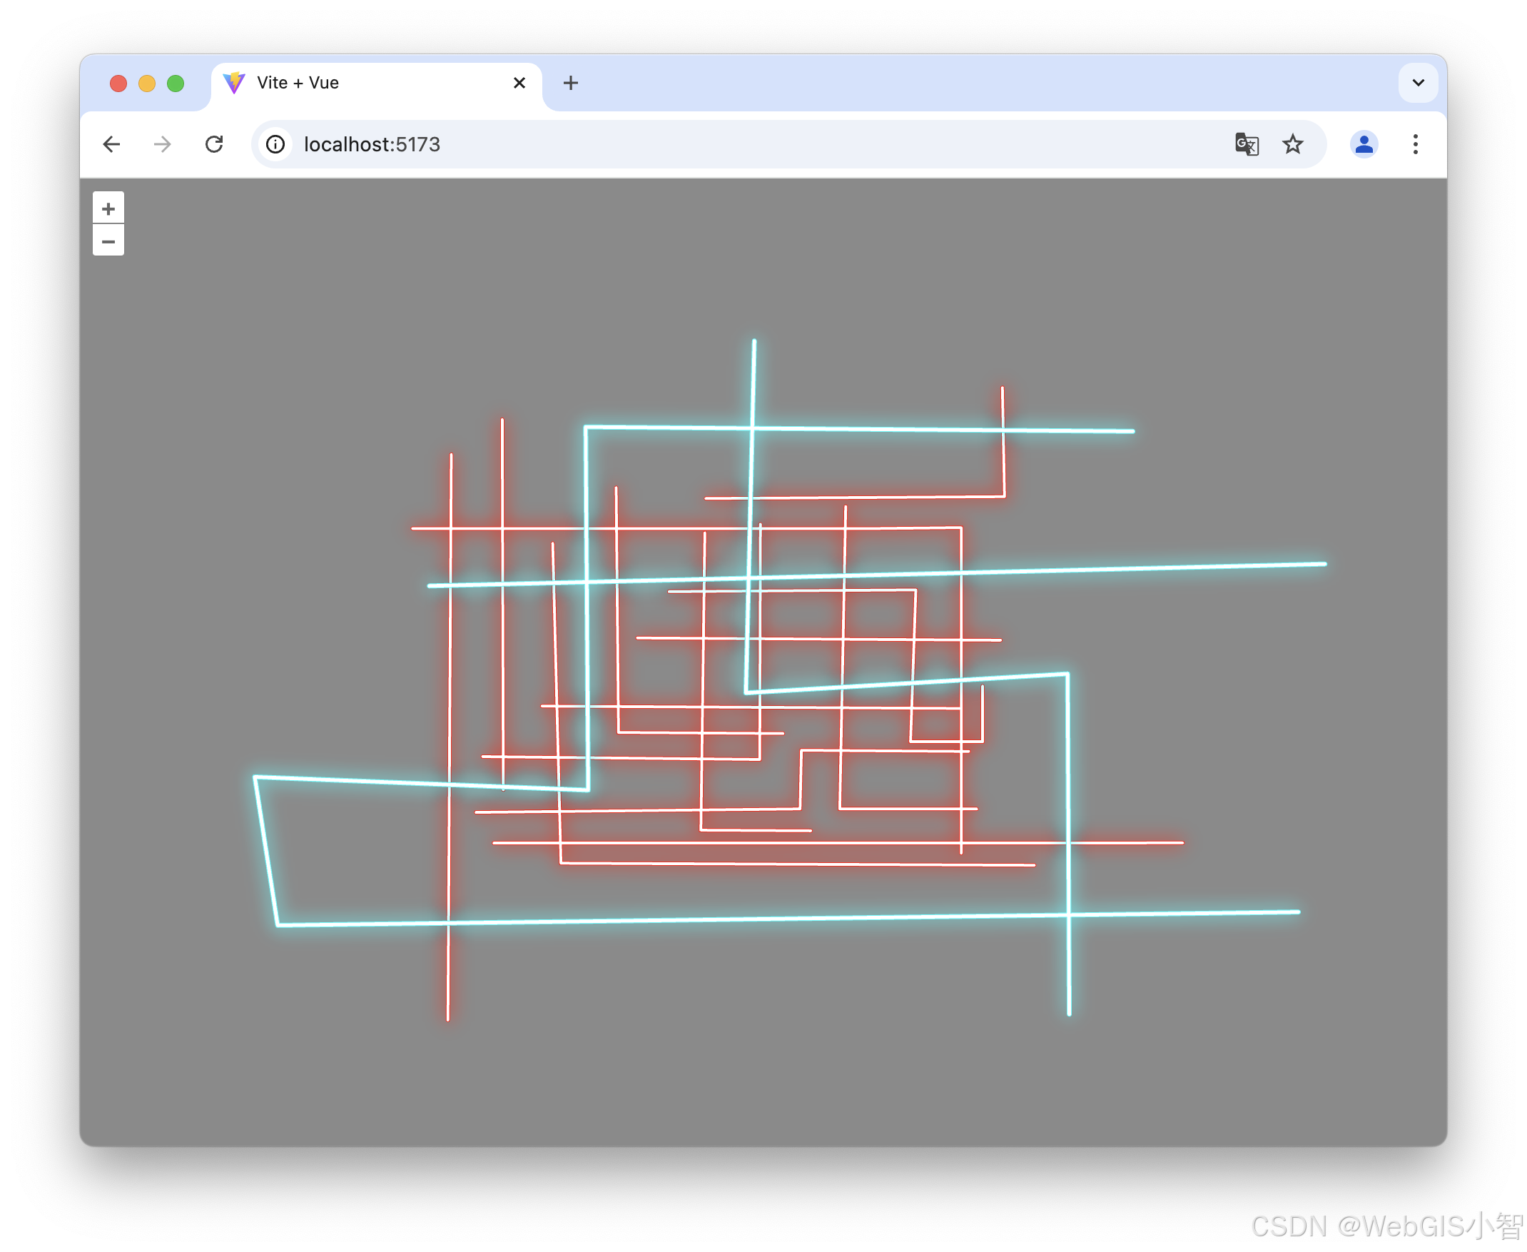View site information icon in address bar
This screenshot has width=1527, height=1252.
tap(275, 144)
